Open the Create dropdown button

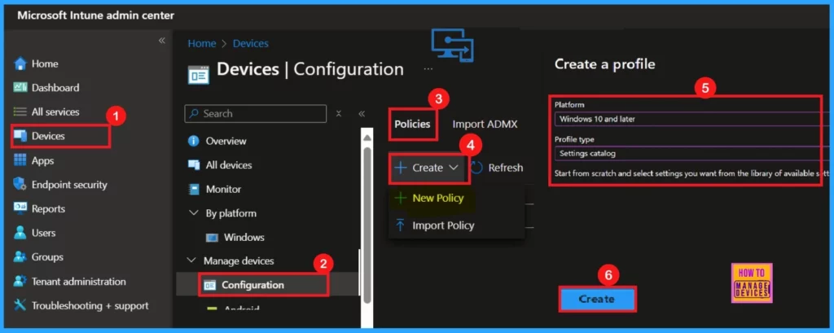tap(429, 168)
